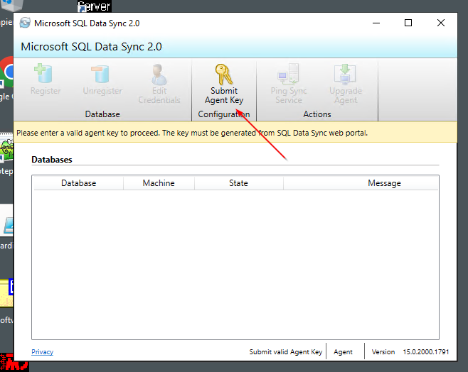Click the Configuration group label

click(224, 114)
